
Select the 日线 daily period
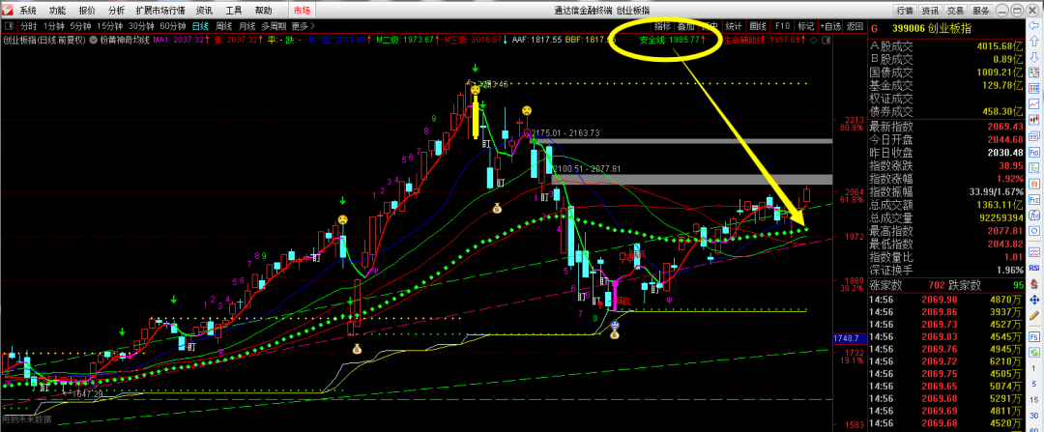tap(200, 26)
